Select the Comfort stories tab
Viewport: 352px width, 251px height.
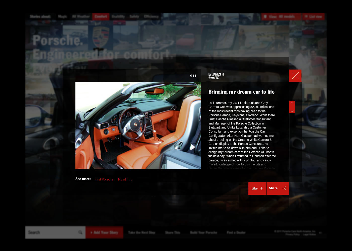pyautogui.click(x=101, y=17)
